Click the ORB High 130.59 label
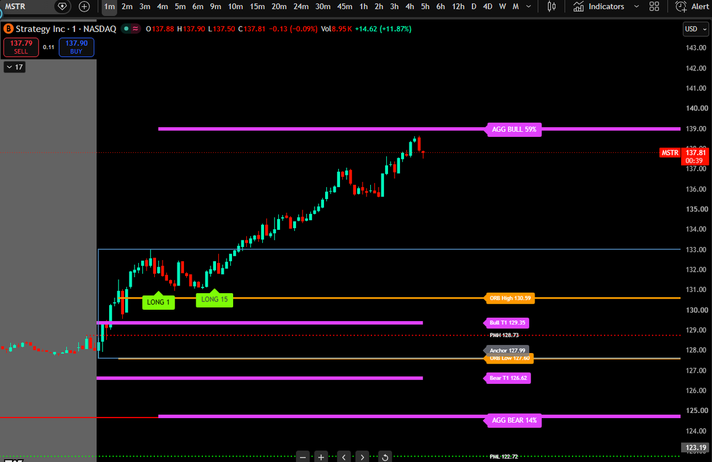 (510, 298)
